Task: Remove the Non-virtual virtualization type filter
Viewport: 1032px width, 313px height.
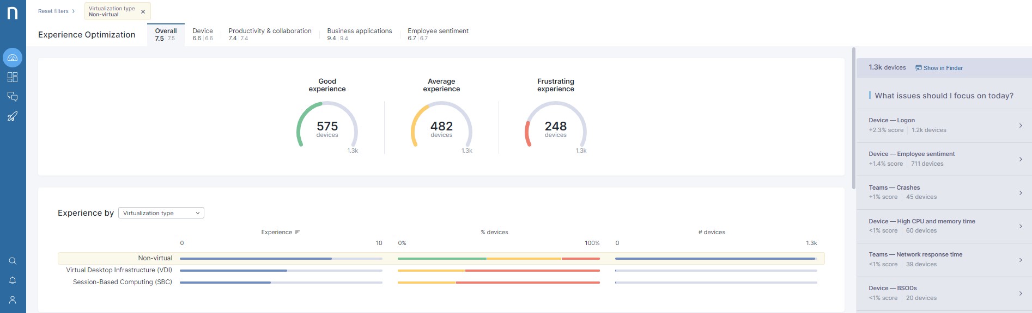Action: coord(143,11)
